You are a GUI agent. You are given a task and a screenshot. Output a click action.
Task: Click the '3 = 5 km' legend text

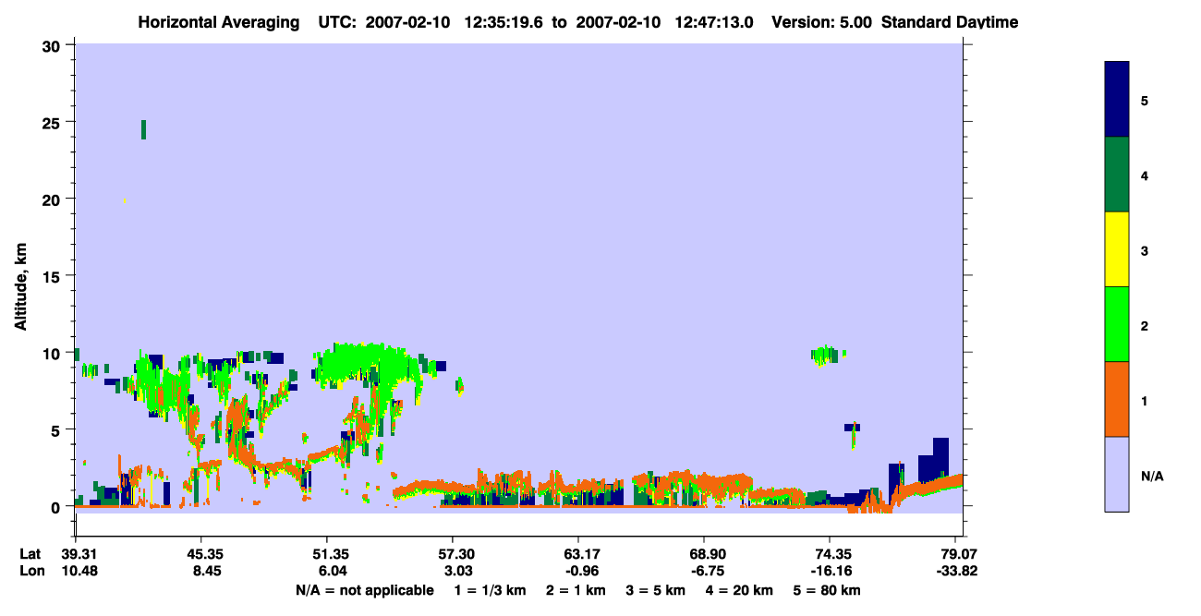tap(655, 590)
